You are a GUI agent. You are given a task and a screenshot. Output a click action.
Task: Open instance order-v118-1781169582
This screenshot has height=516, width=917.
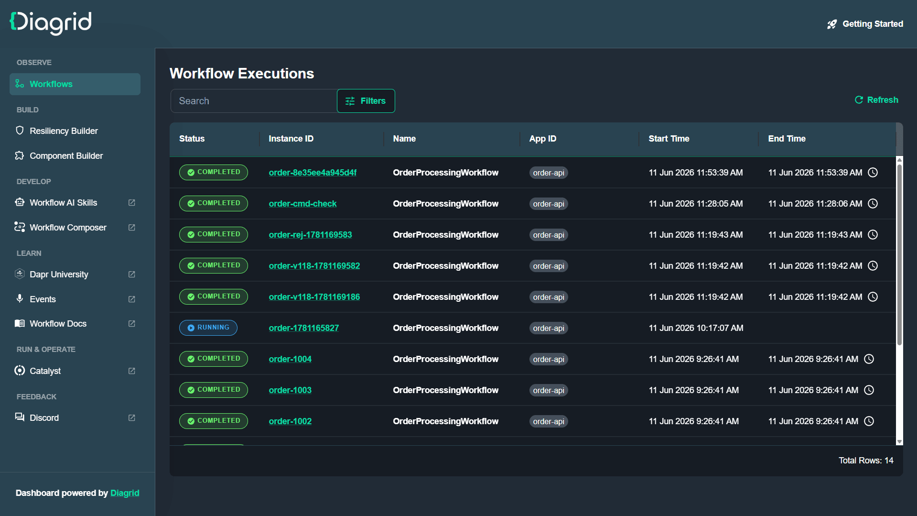[x=314, y=266]
